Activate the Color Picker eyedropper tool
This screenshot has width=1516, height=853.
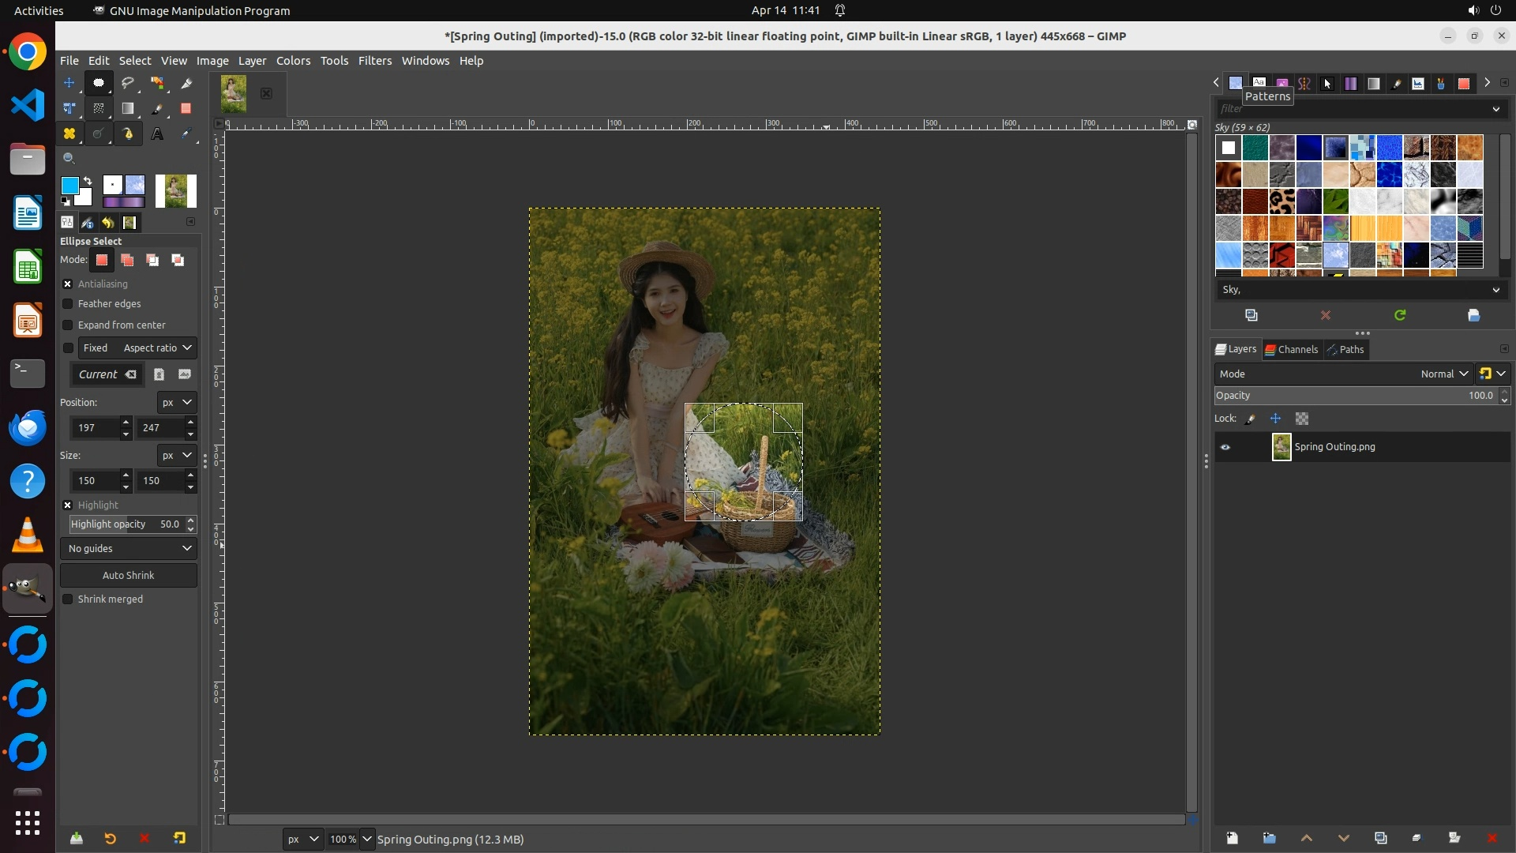[x=186, y=134]
